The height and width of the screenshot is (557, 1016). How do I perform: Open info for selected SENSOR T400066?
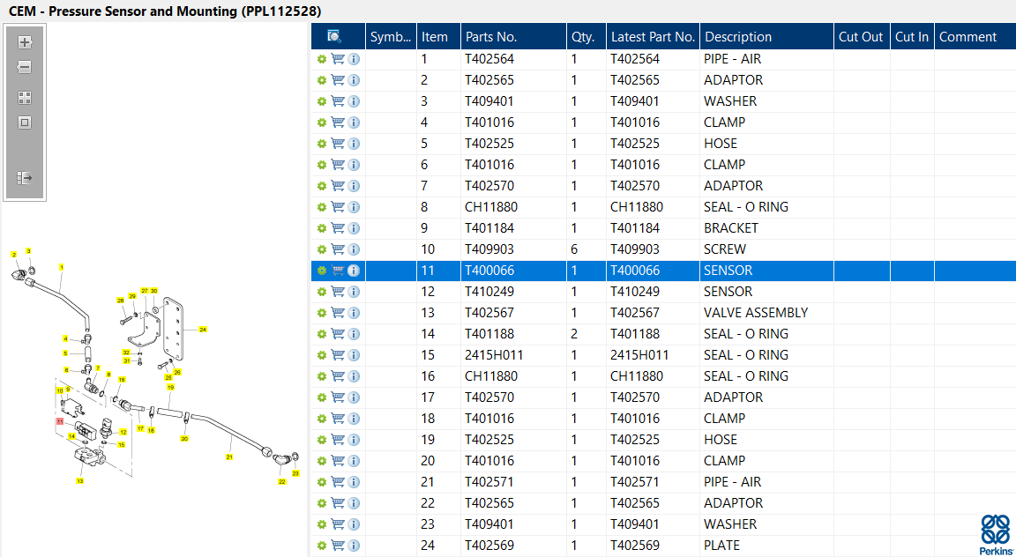pyautogui.click(x=354, y=271)
